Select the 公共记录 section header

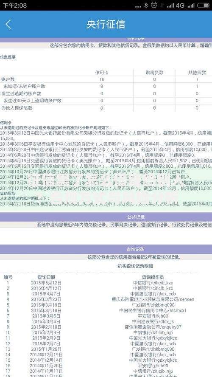coord(106,217)
